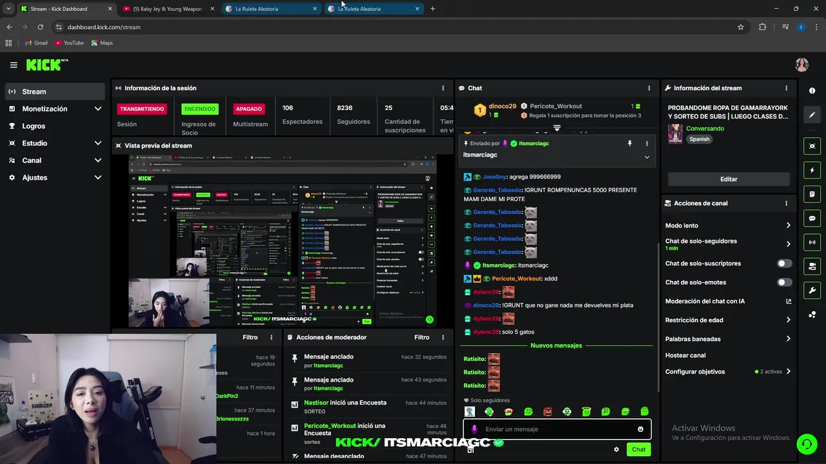This screenshot has height=464, width=826.
Task: Click the chat bubble icon in right sidebar
Action: 812,218
